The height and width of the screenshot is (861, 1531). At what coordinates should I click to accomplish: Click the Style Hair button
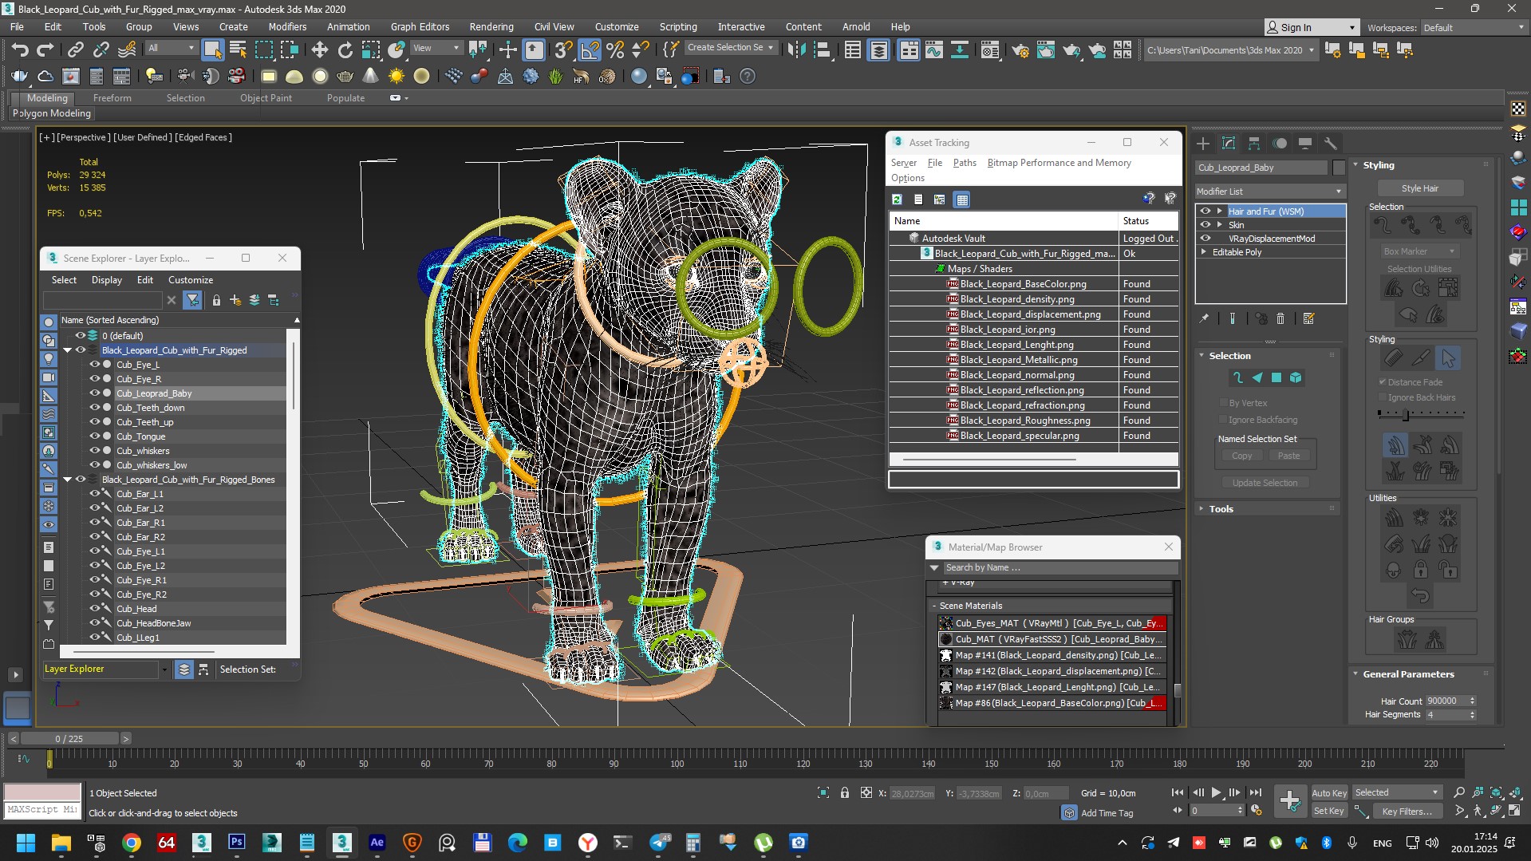(1420, 188)
